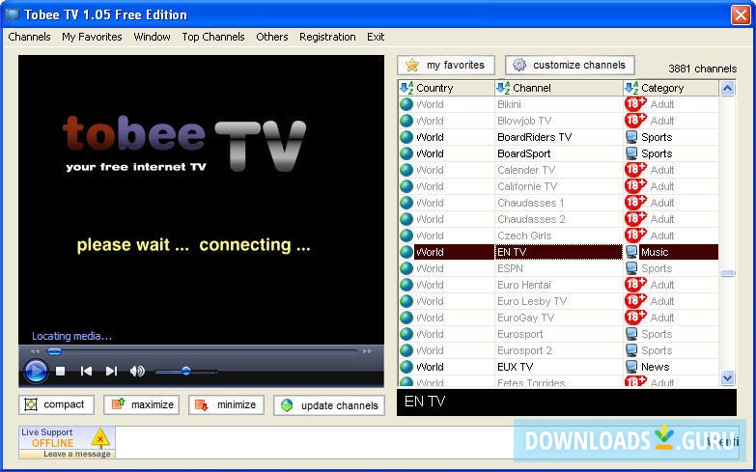Mute audio with the speaker icon
Screen dimensions: 756x472
click(x=137, y=371)
